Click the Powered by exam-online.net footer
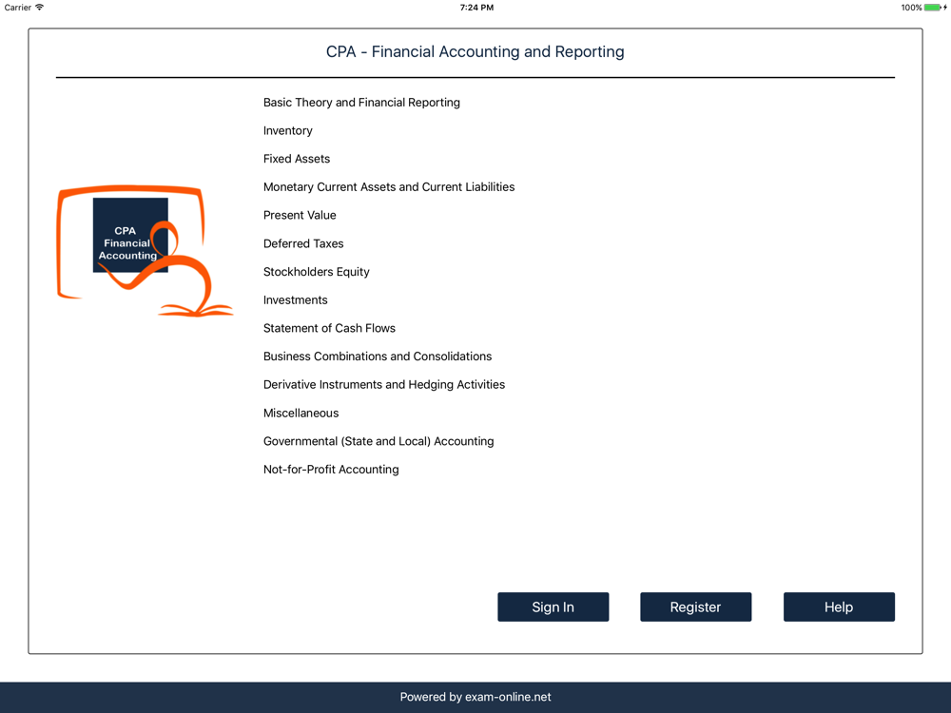 475,697
